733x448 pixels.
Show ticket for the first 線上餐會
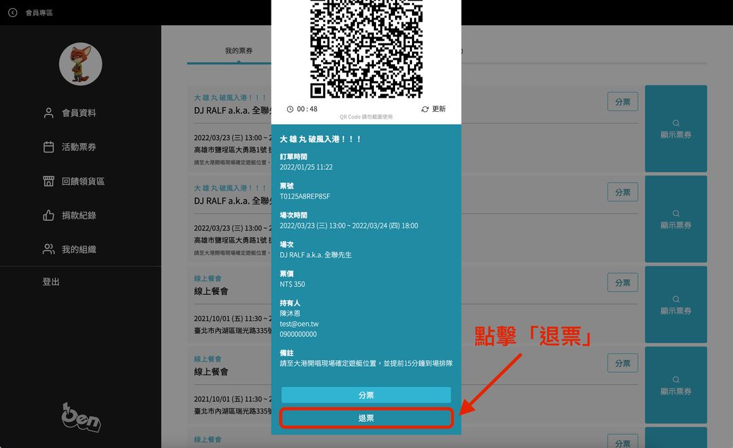point(675,305)
